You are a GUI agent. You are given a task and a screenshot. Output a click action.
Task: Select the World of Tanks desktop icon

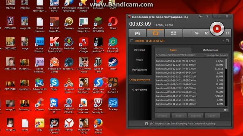(98, 65)
